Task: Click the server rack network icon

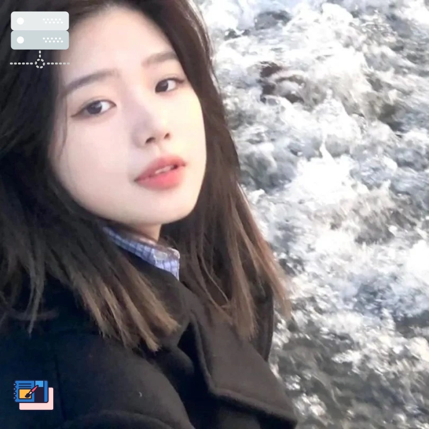Action: pyautogui.click(x=40, y=40)
